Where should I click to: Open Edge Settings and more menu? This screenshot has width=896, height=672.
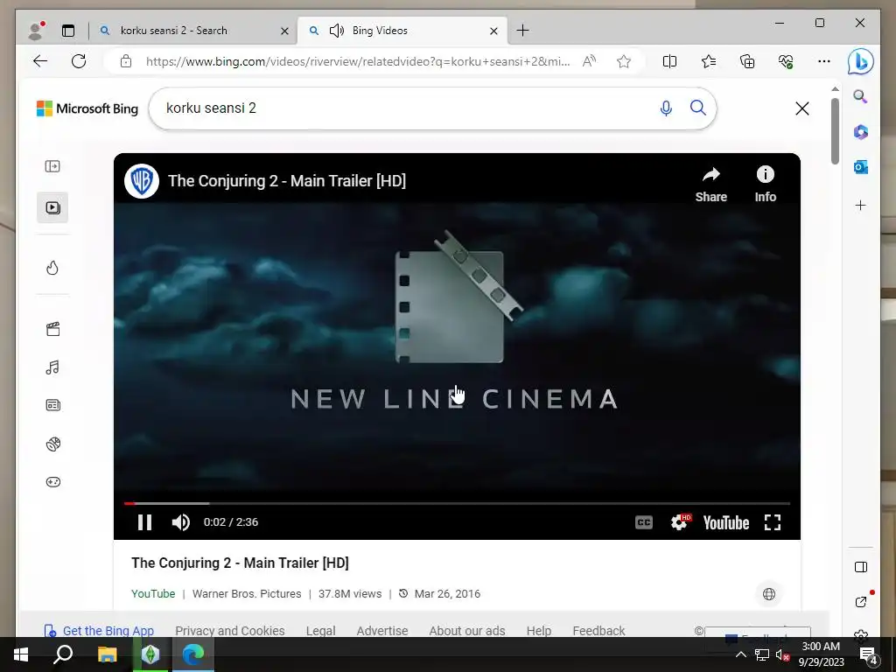(824, 61)
